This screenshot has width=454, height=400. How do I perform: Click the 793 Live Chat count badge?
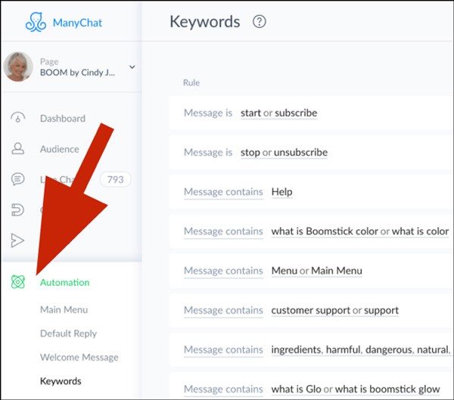[x=115, y=179]
